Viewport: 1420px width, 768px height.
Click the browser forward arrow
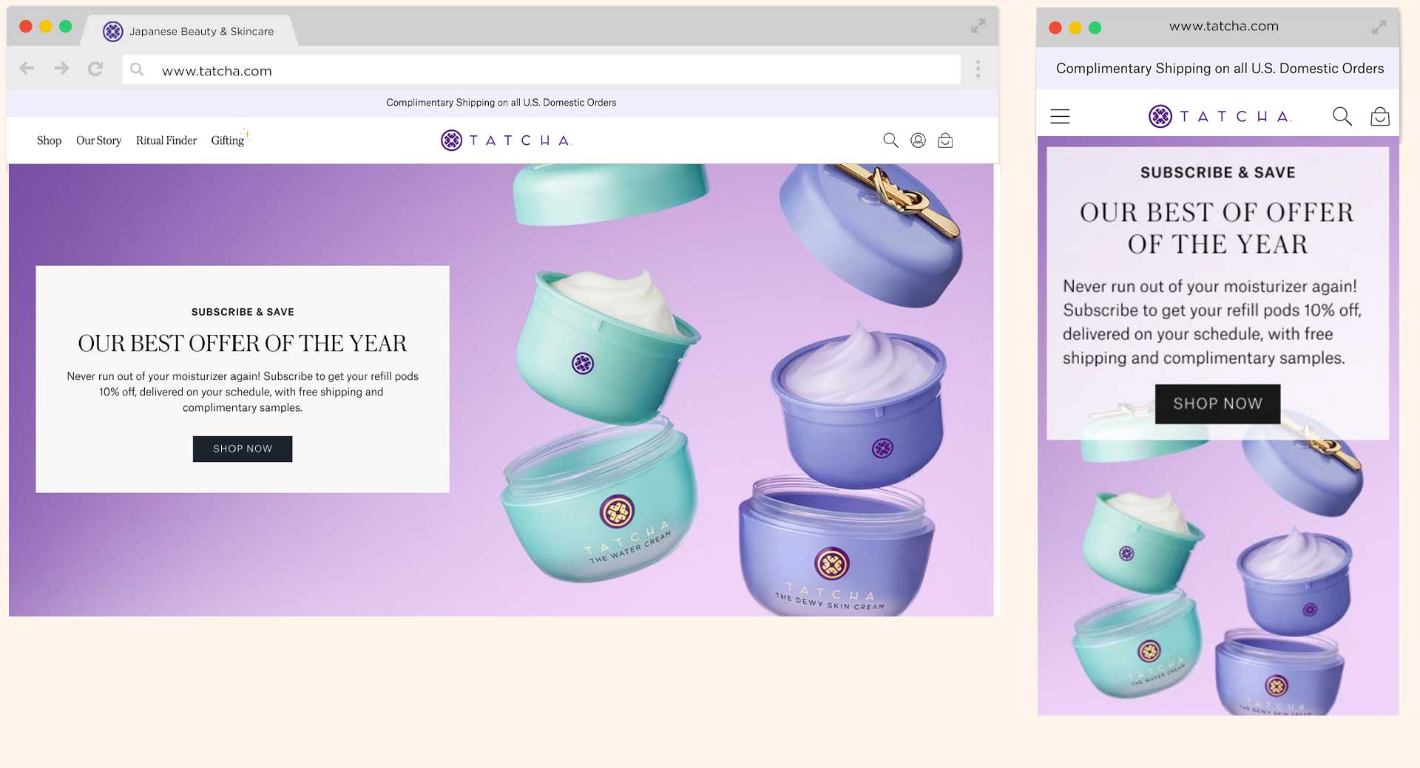[61, 69]
